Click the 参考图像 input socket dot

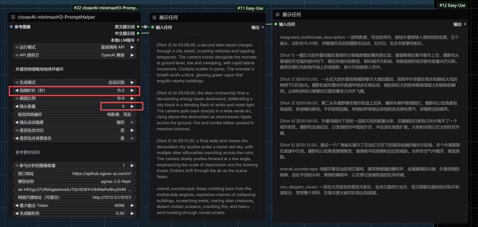pos(11,27)
